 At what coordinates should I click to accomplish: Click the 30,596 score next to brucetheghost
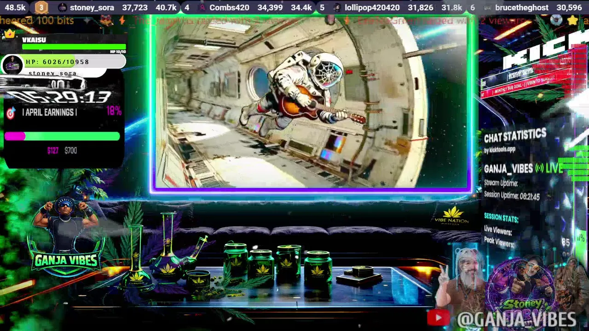click(569, 7)
